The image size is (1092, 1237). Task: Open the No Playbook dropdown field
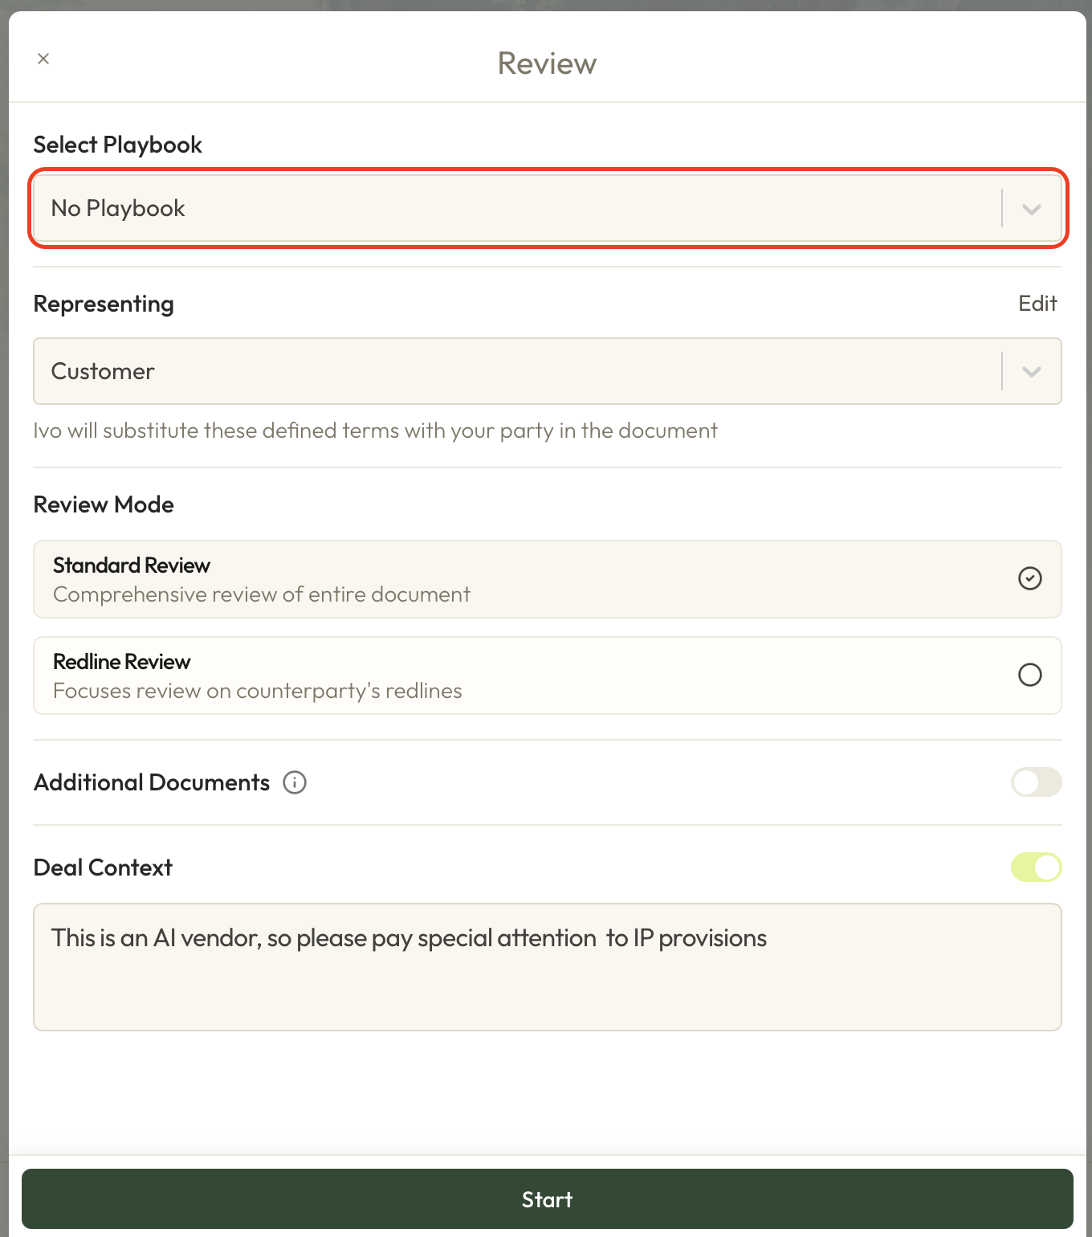coord(514,209)
